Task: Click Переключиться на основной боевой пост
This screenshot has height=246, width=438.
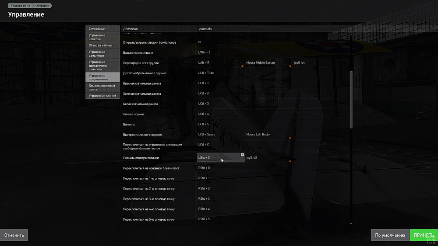Action: [151, 168]
